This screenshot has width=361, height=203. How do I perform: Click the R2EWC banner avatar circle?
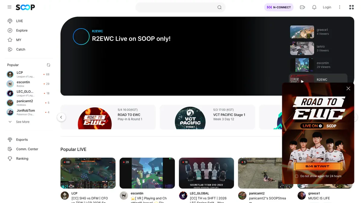pos(81,37)
